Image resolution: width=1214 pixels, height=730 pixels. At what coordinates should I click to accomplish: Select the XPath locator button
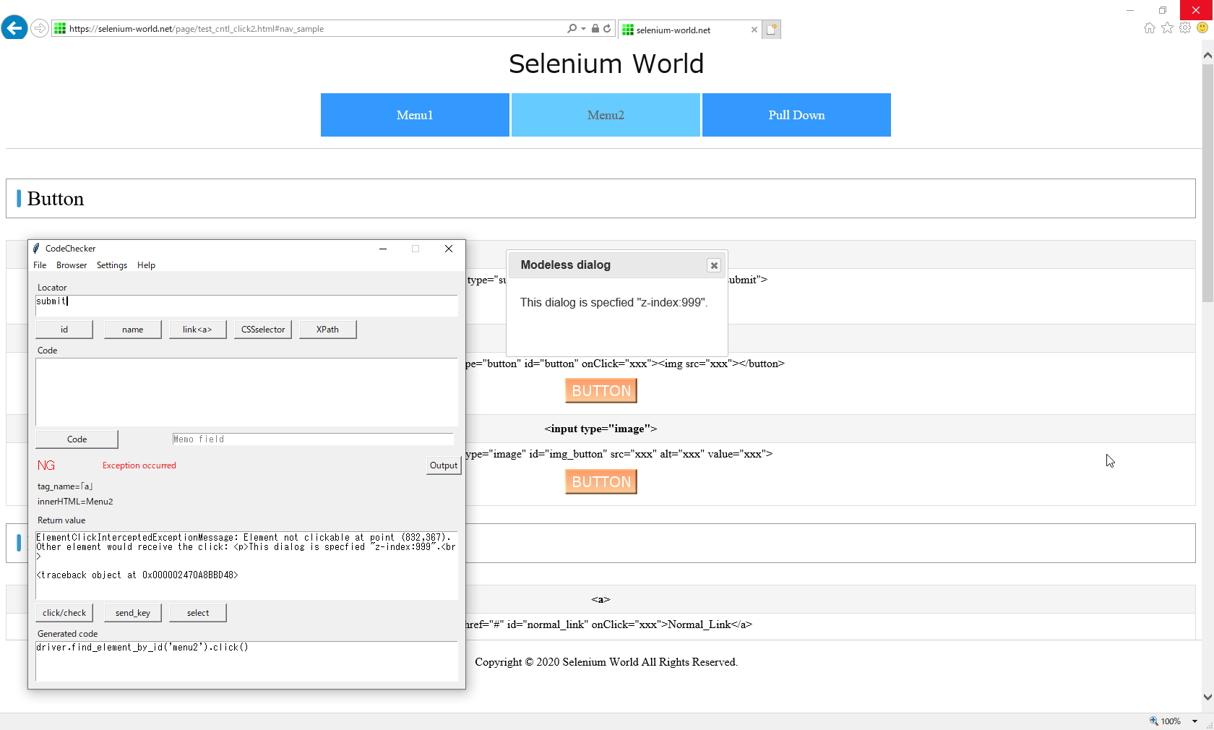[327, 329]
